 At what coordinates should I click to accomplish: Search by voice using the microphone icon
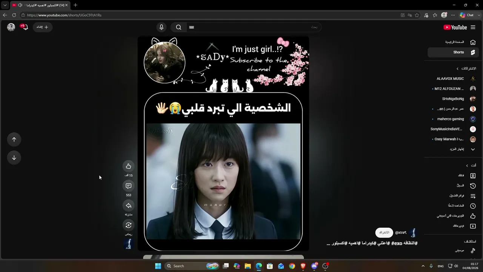[x=162, y=27]
